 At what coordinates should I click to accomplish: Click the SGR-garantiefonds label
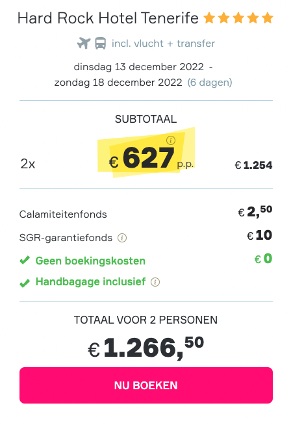click(66, 238)
